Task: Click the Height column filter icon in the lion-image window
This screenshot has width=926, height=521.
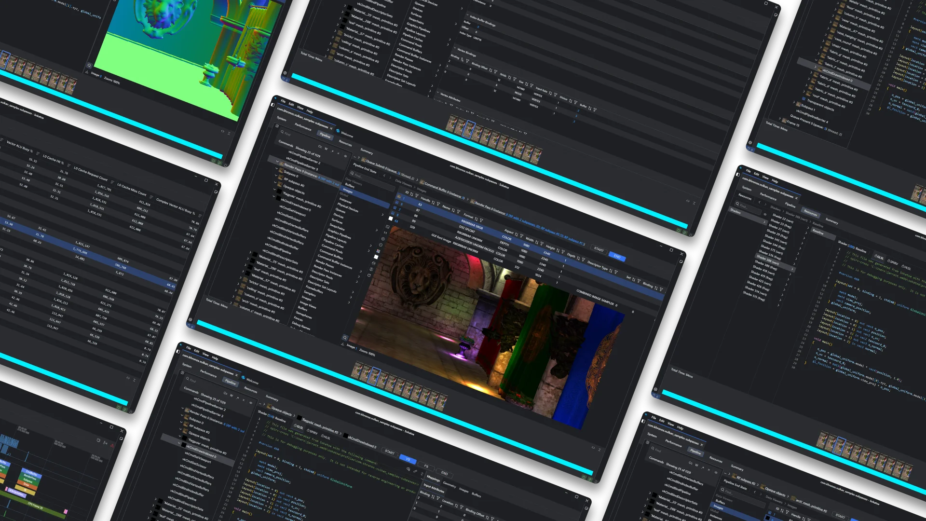Action: click(563, 252)
